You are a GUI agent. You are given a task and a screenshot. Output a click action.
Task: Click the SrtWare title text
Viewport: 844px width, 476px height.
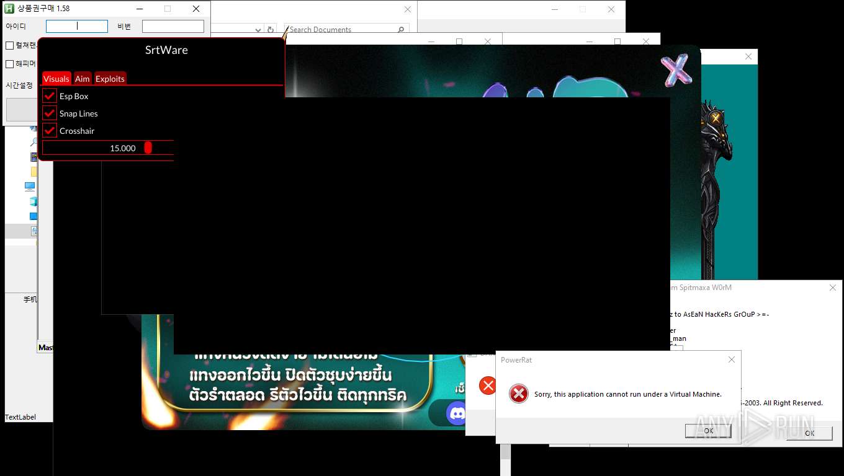point(166,50)
